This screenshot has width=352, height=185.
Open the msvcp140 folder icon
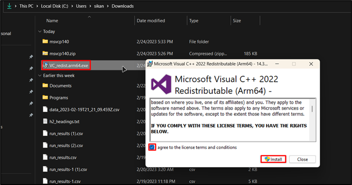pyautogui.click(x=45, y=41)
